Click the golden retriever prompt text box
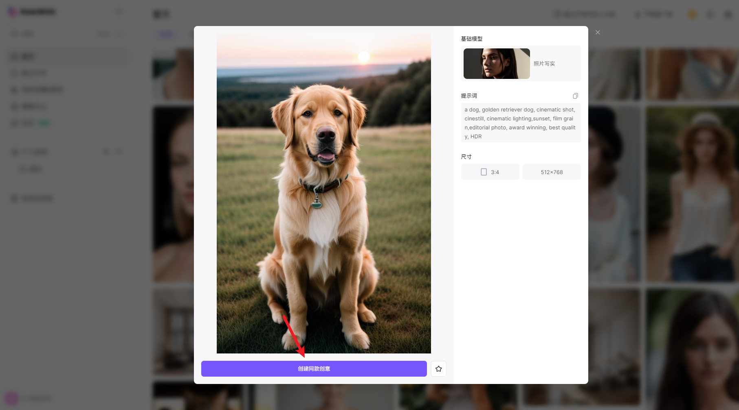The width and height of the screenshot is (739, 410). [x=521, y=123]
